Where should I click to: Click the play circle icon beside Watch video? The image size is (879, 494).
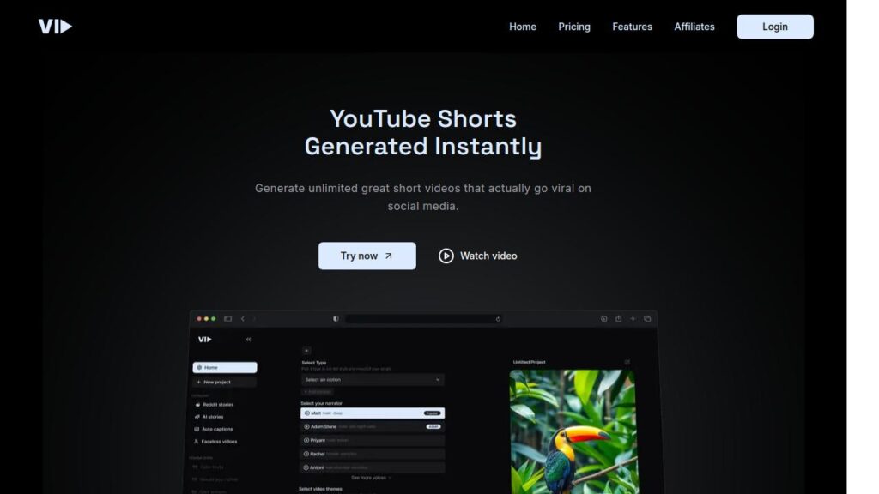pyautogui.click(x=446, y=256)
